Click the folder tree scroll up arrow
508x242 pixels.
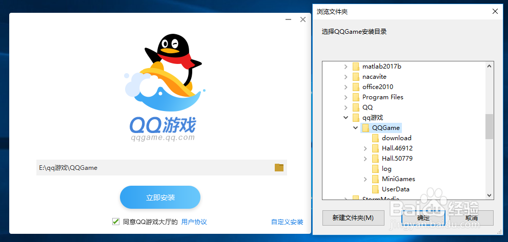[489, 66]
